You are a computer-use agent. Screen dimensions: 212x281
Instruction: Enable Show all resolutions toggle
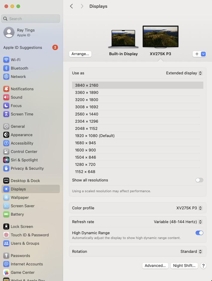pos(199,180)
